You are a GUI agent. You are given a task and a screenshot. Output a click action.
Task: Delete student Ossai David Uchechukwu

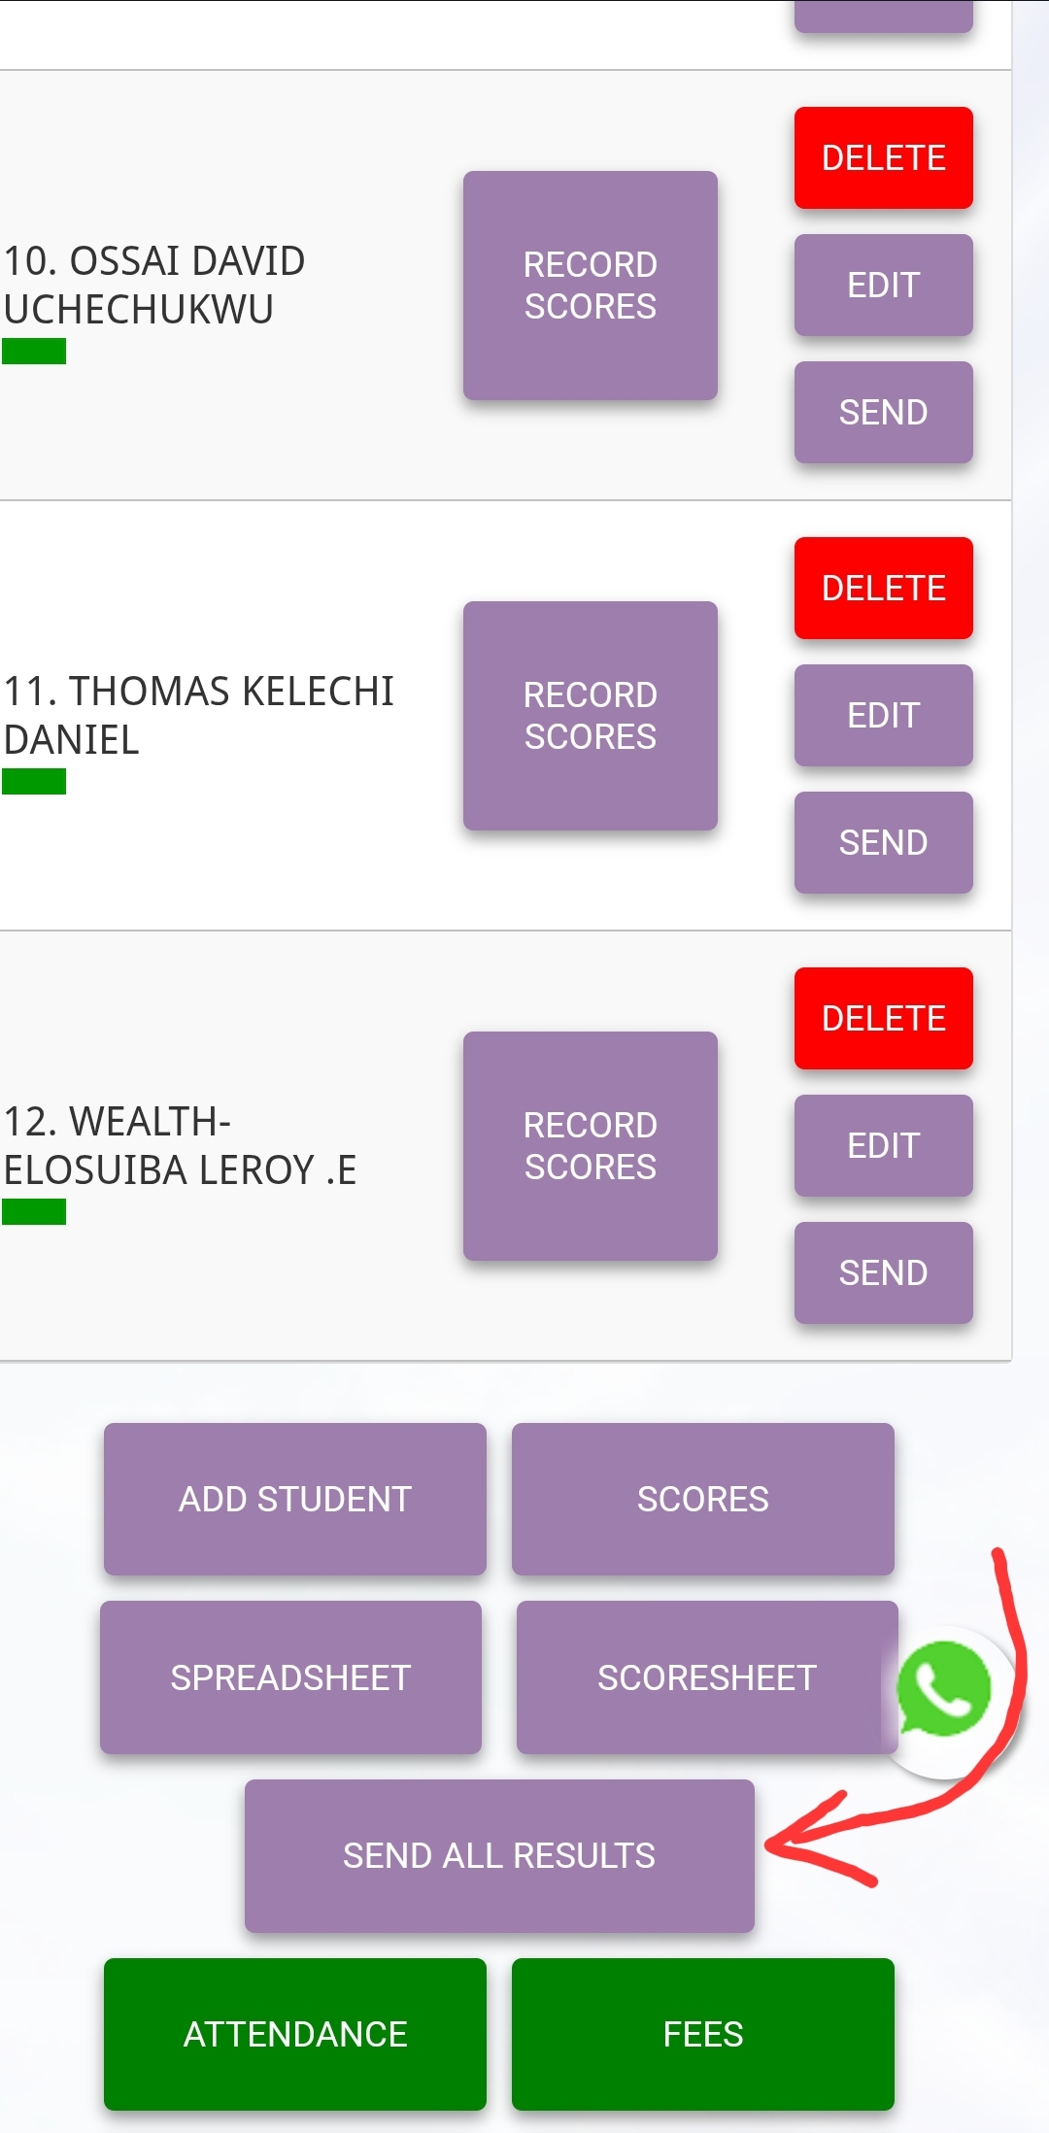pyautogui.click(x=883, y=158)
